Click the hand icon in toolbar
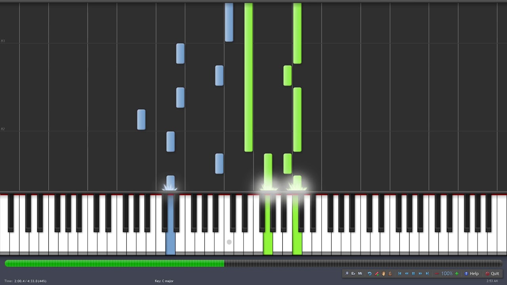The image size is (507, 285). pos(383,274)
